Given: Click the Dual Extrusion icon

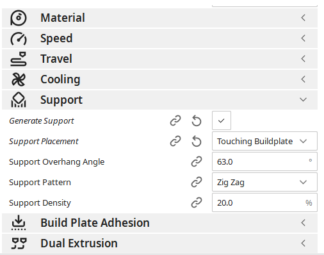Looking at the screenshot, I should pos(19,243).
